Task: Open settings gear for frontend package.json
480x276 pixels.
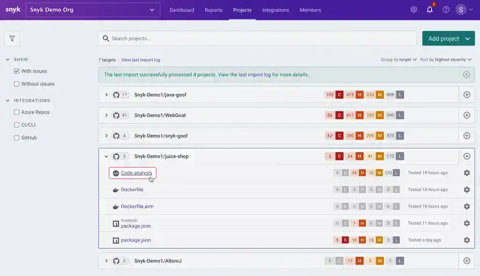Action: (x=466, y=224)
